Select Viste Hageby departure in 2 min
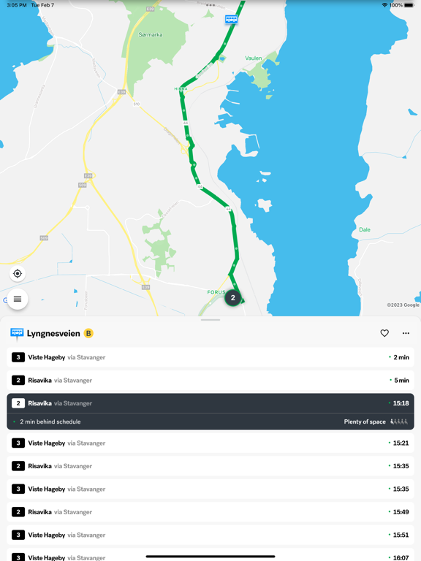The image size is (421, 561). [210, 357]
